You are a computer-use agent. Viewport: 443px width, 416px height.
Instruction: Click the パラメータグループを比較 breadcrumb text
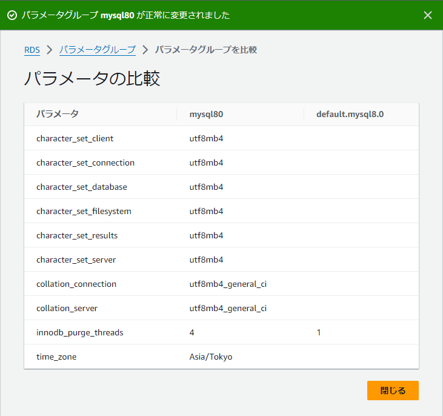tap(206, 50)
